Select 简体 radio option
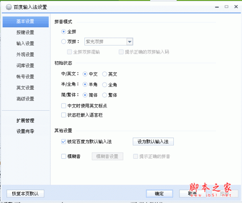Image resolution: width=242 pixels, height=203 pixels. [85, 95]
